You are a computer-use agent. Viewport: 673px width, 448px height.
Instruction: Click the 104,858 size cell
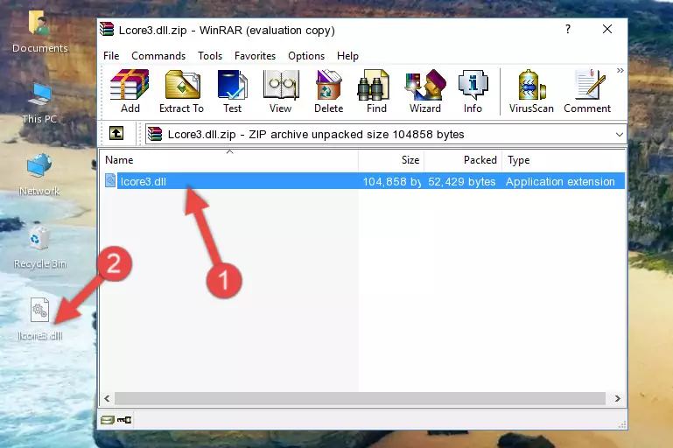(391, 181)
